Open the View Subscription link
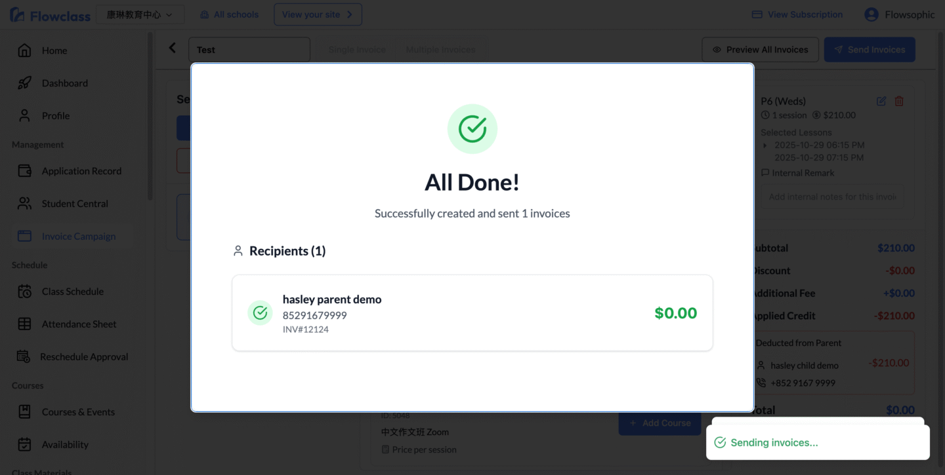945x475 pixels. point(797,14)
